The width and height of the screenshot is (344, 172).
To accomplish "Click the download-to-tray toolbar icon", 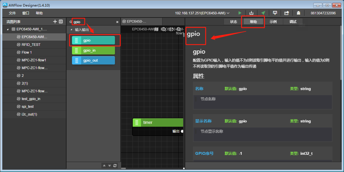I will (x=251, y=13).
